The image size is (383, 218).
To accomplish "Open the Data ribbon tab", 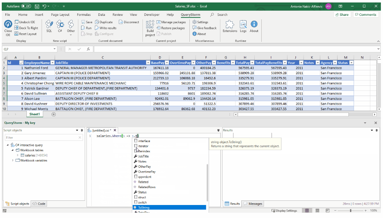I will (101, 15).
